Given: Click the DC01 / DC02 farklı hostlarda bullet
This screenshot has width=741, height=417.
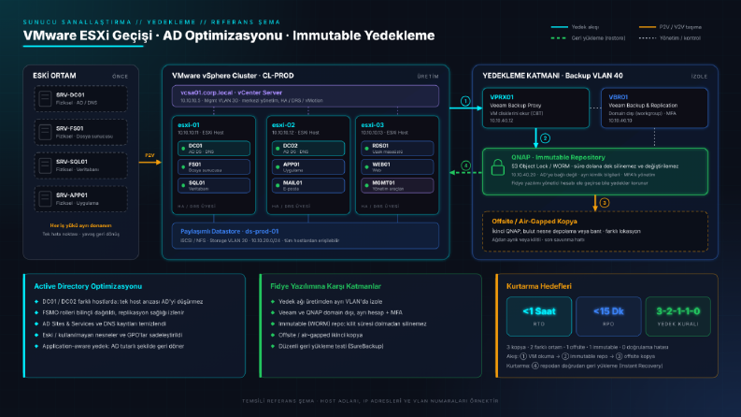Looking at the screenshot, I should coord(119,302).
